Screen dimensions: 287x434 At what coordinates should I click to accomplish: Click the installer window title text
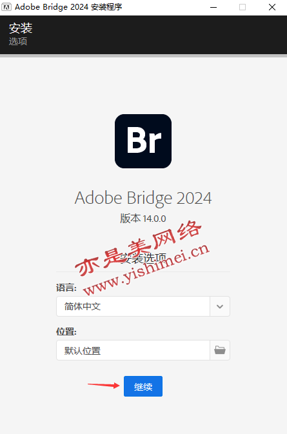click(68, 7)
